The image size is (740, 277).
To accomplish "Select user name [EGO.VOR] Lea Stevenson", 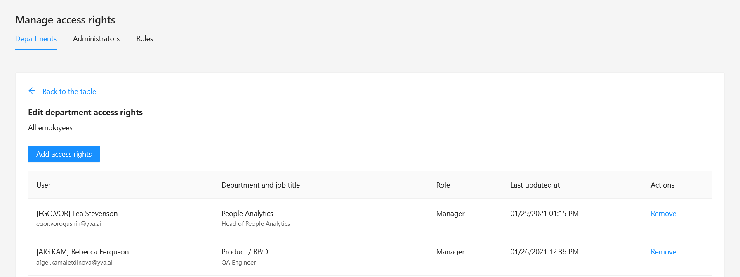I will pyautogui.click(x=77, y=214).
